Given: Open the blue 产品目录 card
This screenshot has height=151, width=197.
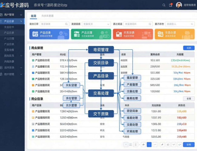Looking at the screenshot, I should (x=49, y=34).
